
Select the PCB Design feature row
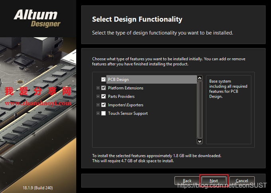pyautogui.click(x=118, y=79)
